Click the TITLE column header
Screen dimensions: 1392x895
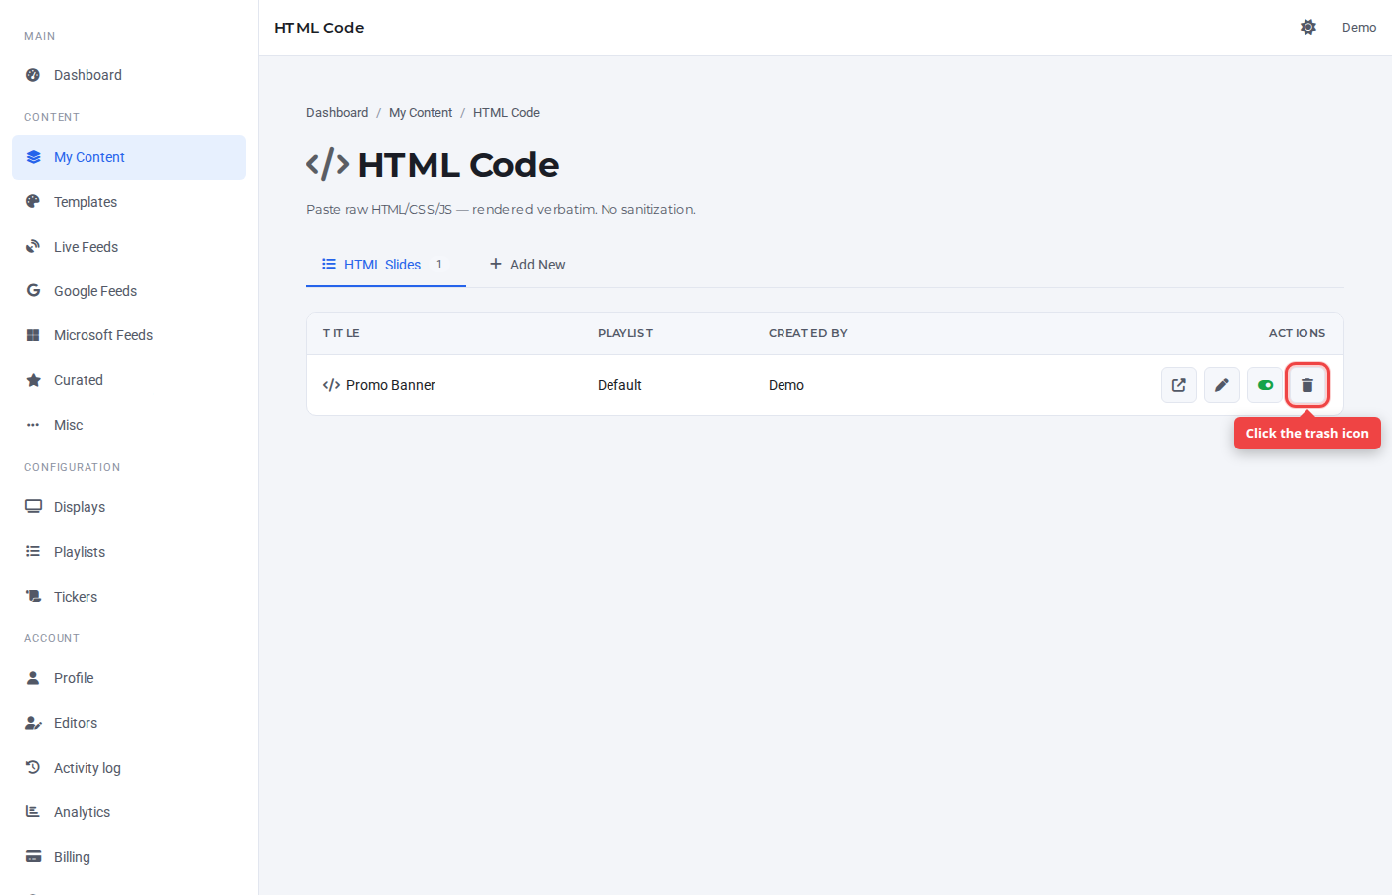pyautogui.click(x=341, y=333)
